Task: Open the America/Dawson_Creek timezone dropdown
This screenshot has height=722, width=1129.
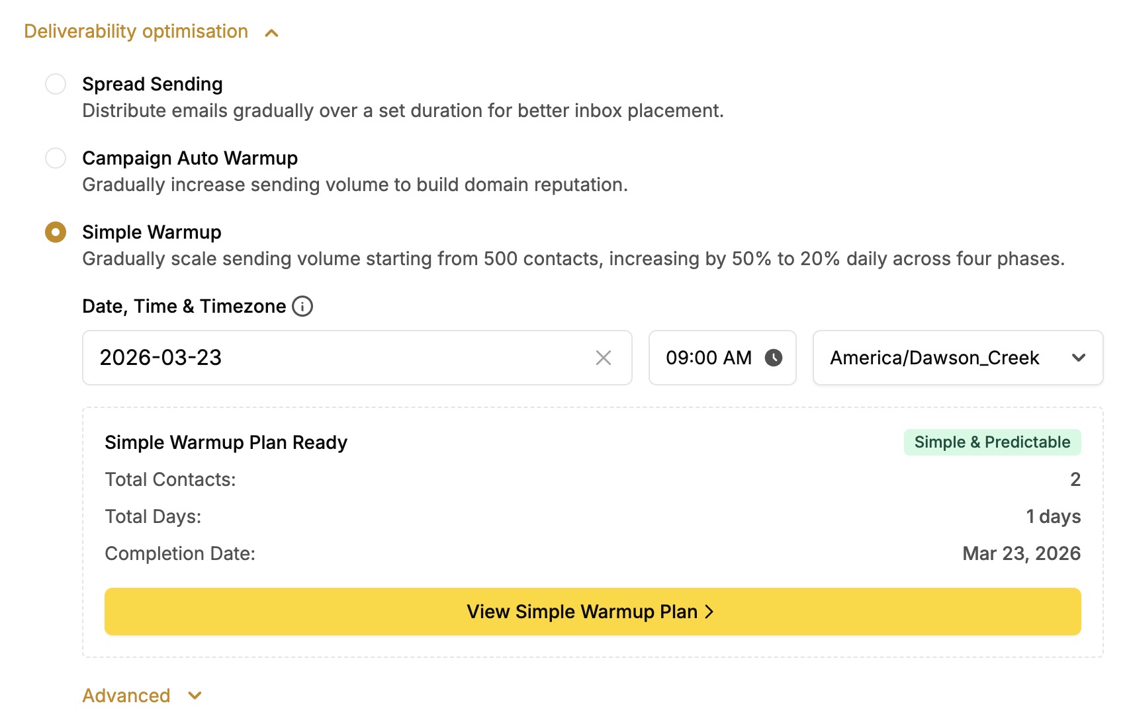Action: (x=956, y=358)
